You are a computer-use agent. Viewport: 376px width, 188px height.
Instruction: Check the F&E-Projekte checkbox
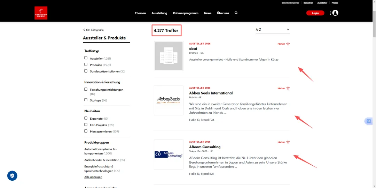pyautogui.click(x=86, y=125)
